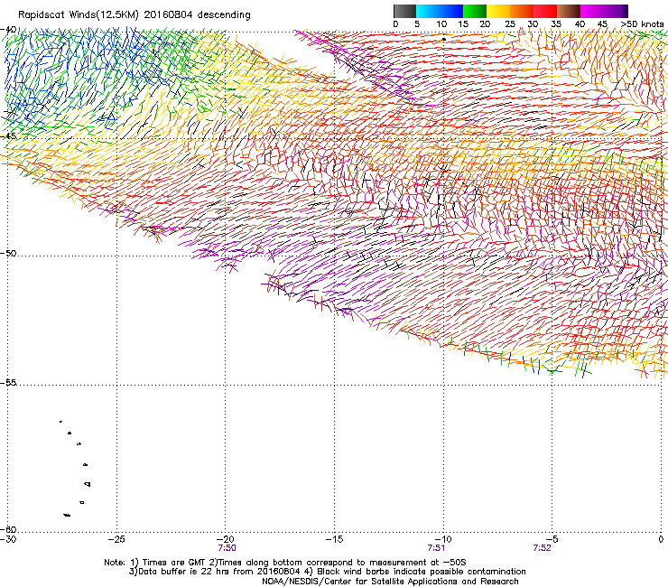Screen dimensions: 668x587
Task: Click the brown 35-40 knots legend segment
Action: [569, 11]
